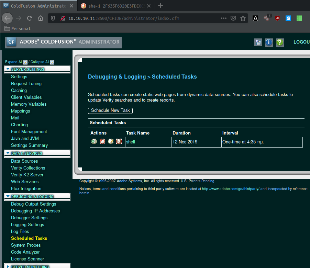This screenshot has height=268, width=310.
Task: Click the insecure connection padlock icon
Action: [x=63, y=18]
